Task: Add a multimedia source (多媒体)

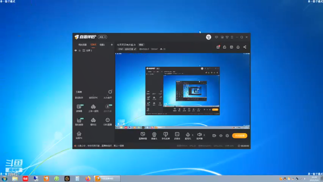Action: (177, 136)
